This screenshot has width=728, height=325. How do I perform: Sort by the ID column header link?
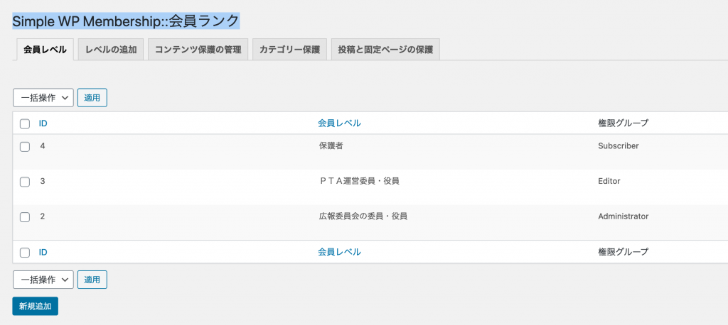coord(43,123)
